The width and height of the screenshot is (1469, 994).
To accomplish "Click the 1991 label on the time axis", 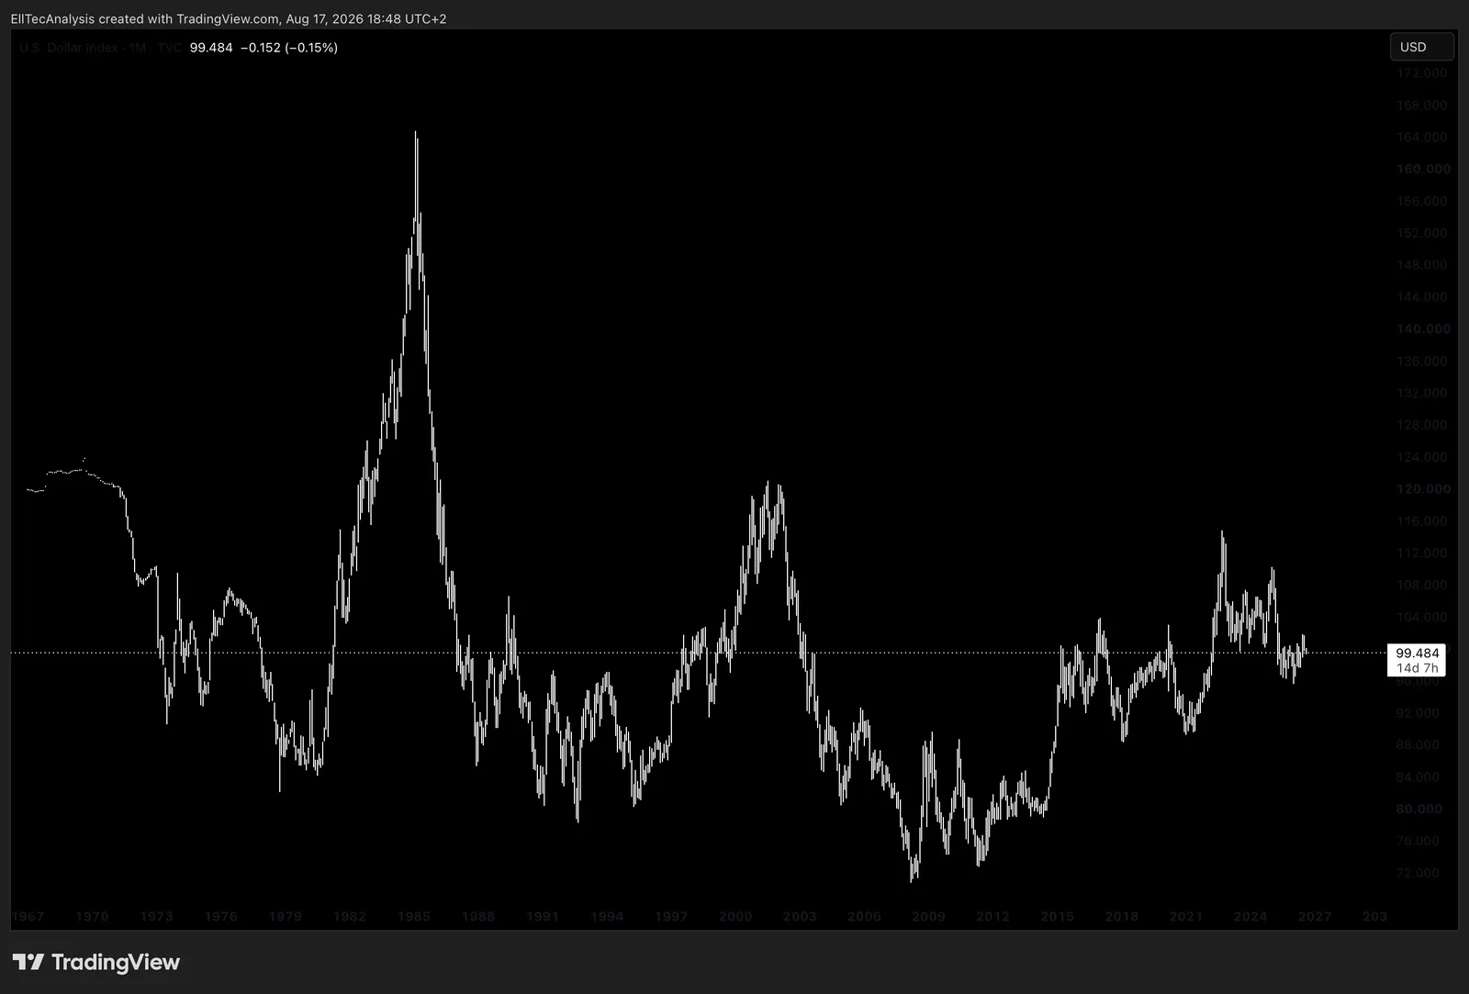I will click(543, 916).
